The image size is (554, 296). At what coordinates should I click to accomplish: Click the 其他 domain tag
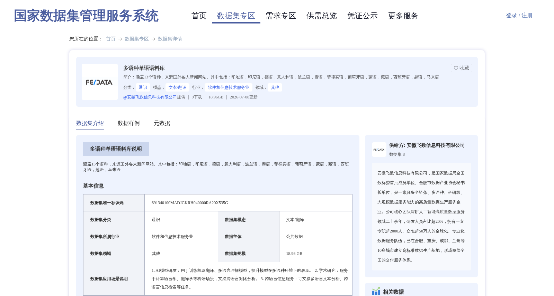pos(275,87)
